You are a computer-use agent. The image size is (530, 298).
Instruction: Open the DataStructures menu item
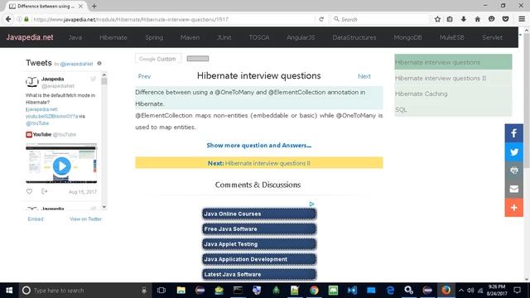point(354,37)
